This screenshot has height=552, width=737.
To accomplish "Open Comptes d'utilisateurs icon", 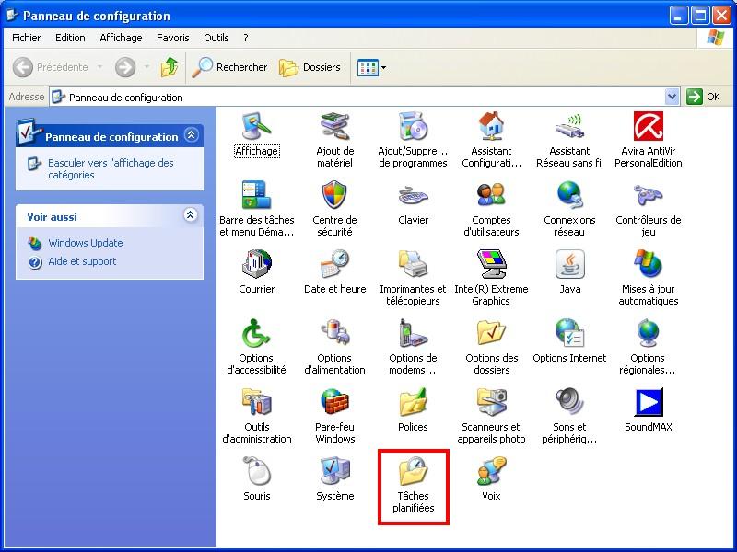I will coord(491,195).
